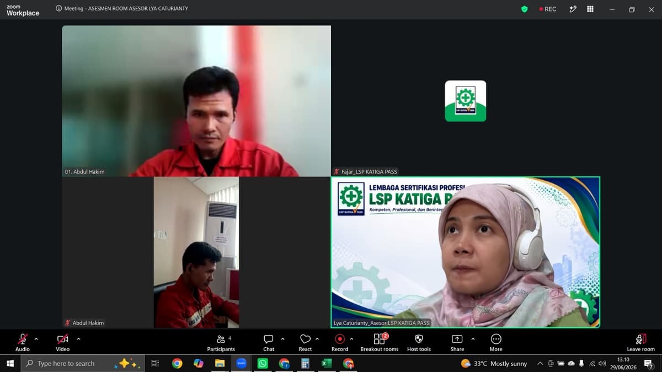Open clock and calendar 13.10
The image size is (662, 372).
pyautogui.click(x=623, y=363)
